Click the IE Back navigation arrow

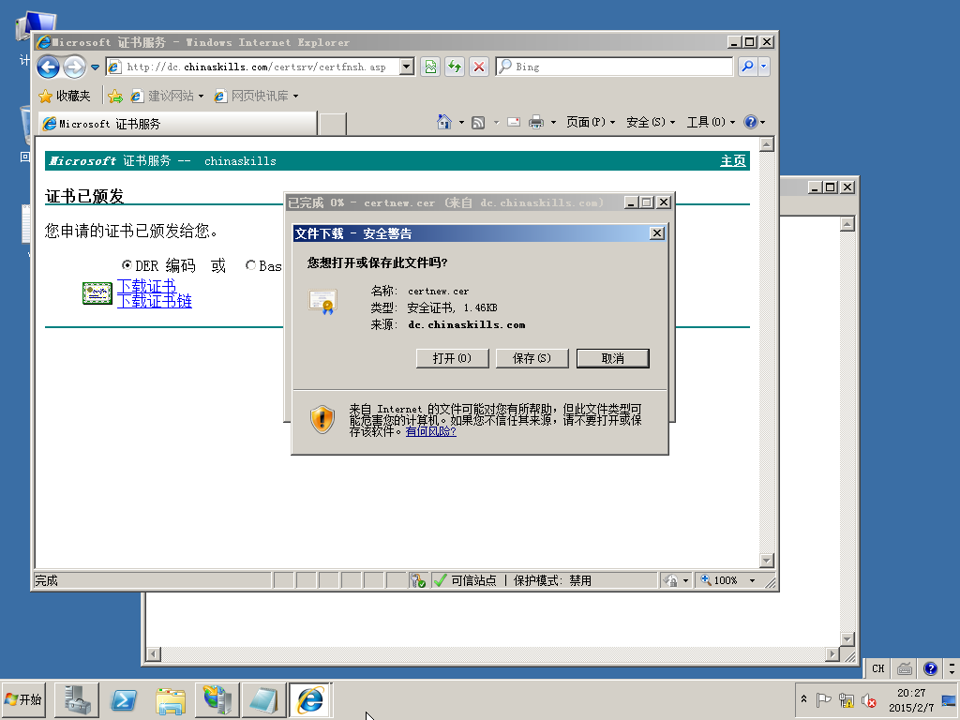(x=49, y=67)
